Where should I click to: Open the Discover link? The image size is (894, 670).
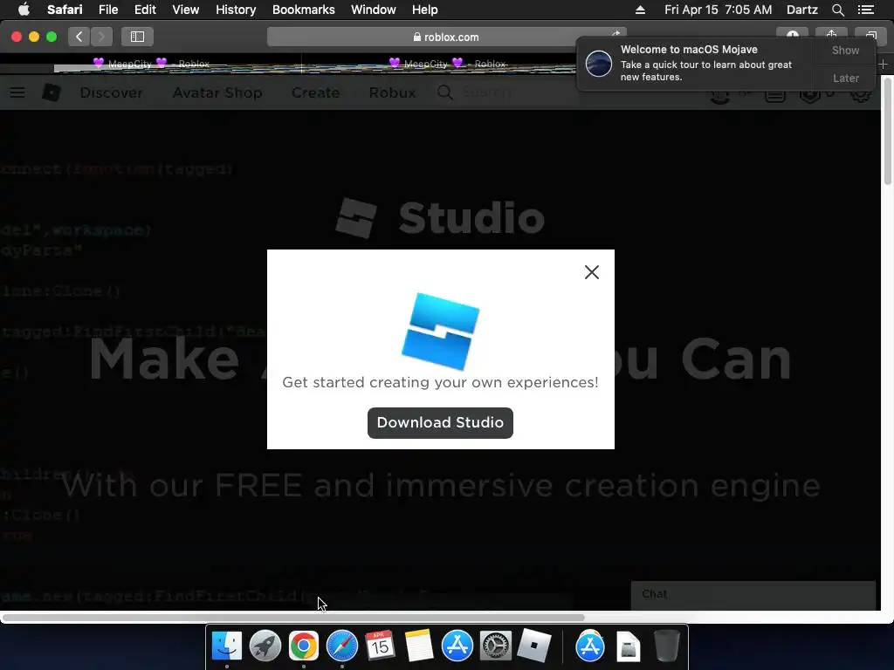point(111,92)
